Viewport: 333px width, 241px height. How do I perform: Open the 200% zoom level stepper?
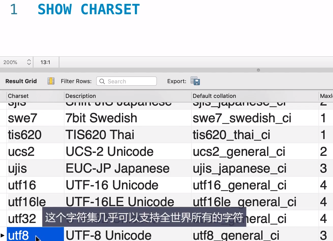29,62
